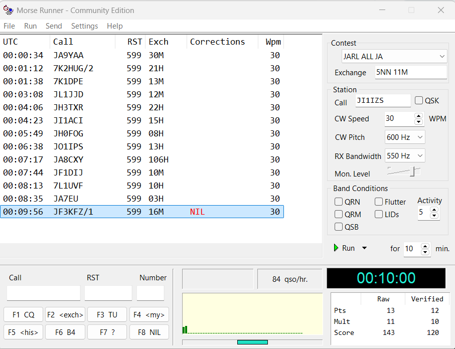455x349 pixels.
Task: Click the station Call field JI1IZS
Action: (383, 101)
